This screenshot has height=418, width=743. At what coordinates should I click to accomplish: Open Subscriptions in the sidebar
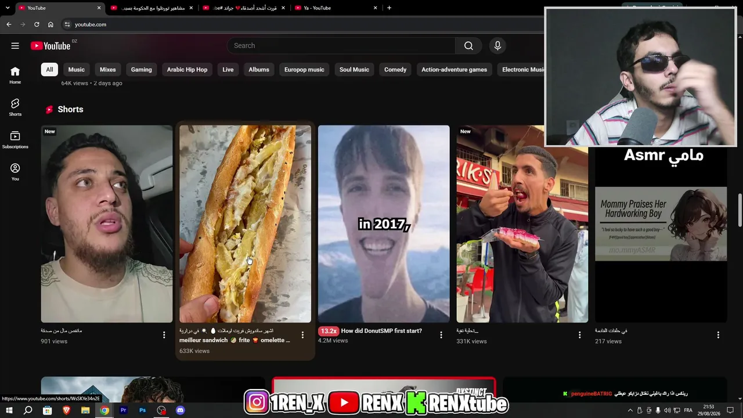(15, 139)
